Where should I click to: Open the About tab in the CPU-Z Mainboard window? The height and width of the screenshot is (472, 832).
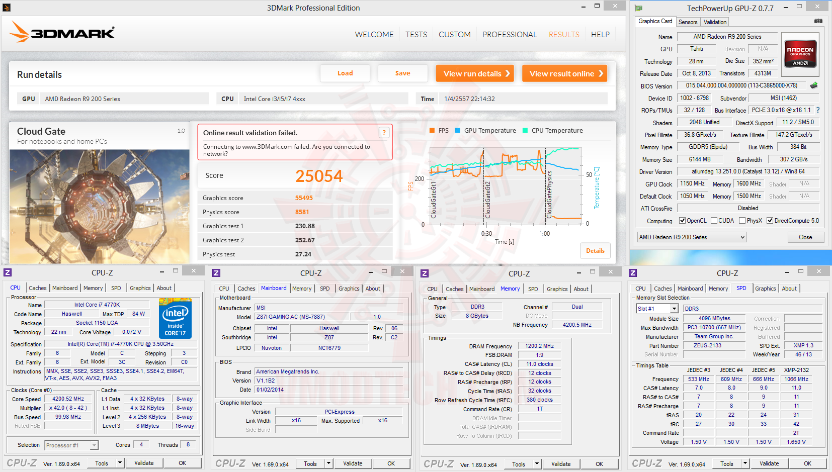373,289
